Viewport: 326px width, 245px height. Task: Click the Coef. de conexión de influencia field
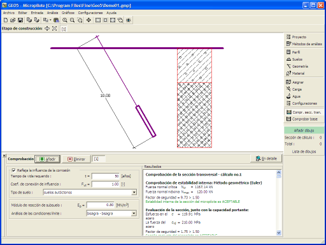tap(106, 184)
